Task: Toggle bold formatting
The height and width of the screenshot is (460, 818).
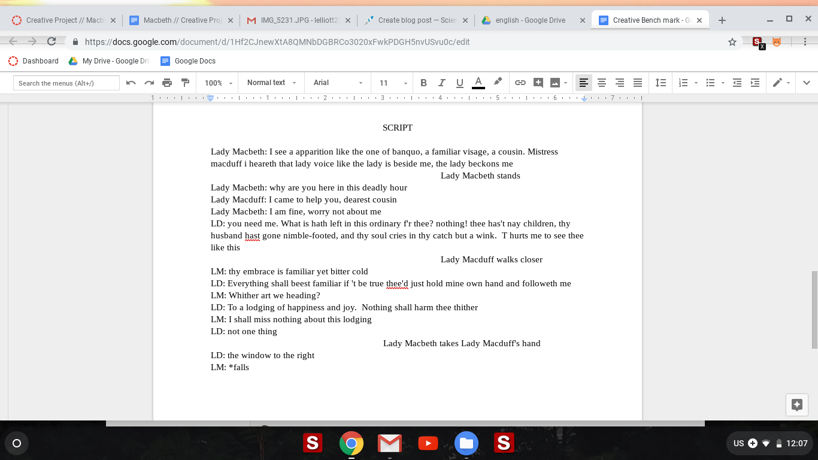Action: click(423, 83)
